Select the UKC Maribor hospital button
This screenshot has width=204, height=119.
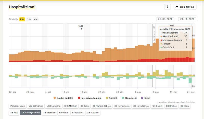[x=70, y=106]
